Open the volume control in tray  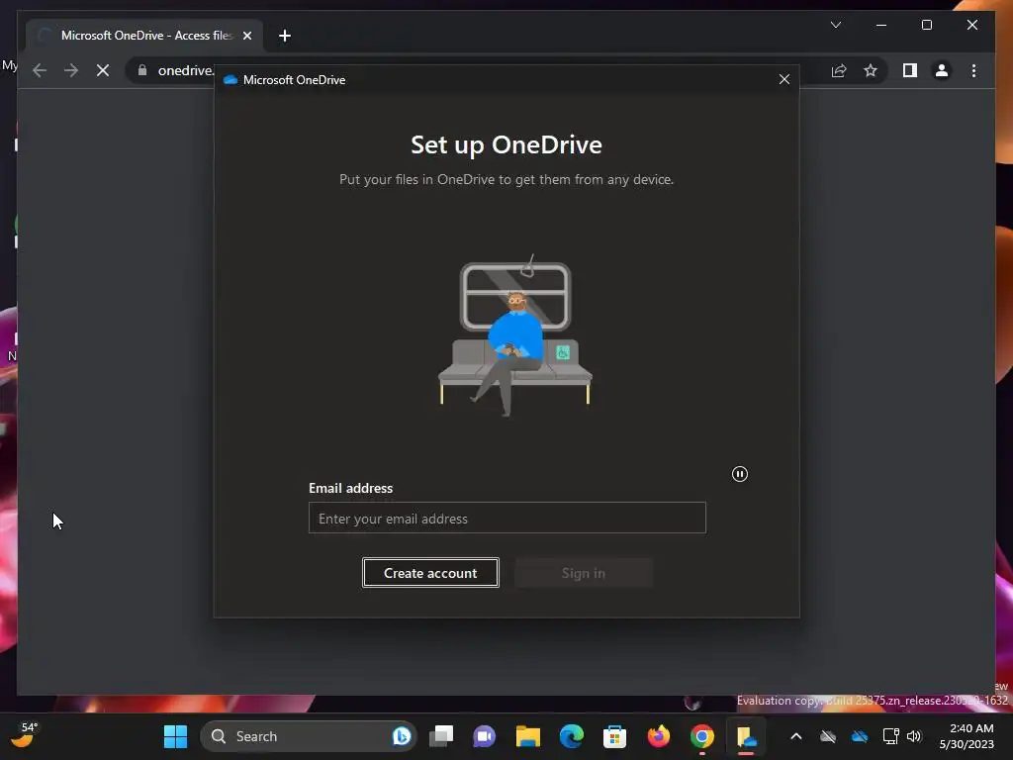point(913,736)
